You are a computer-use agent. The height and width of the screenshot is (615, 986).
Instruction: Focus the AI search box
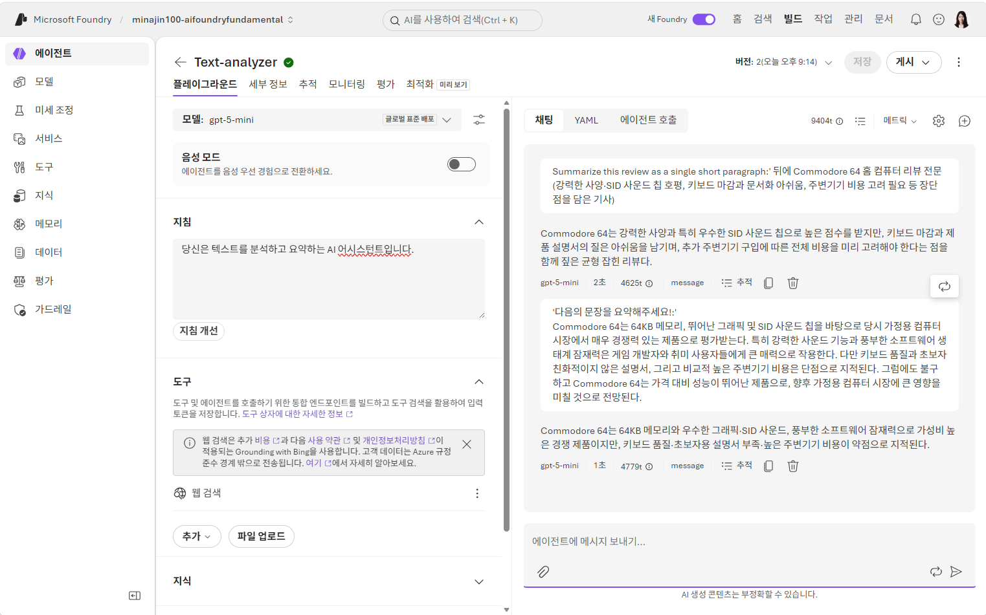tap(462, 20)
